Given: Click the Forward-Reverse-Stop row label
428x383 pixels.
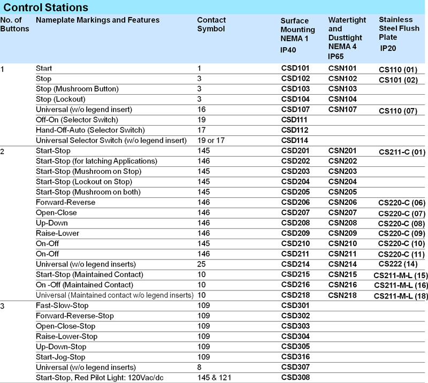Looking at the screenshot, I should tap(74, 316).
